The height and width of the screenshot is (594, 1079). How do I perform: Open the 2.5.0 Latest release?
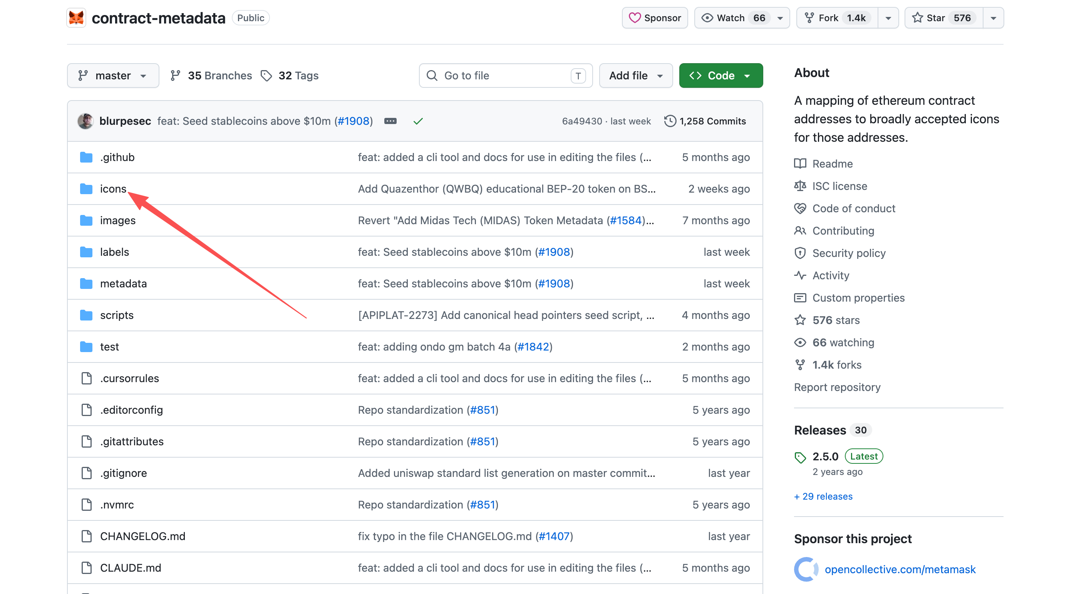pyautogui.click(x=847, y=456)
